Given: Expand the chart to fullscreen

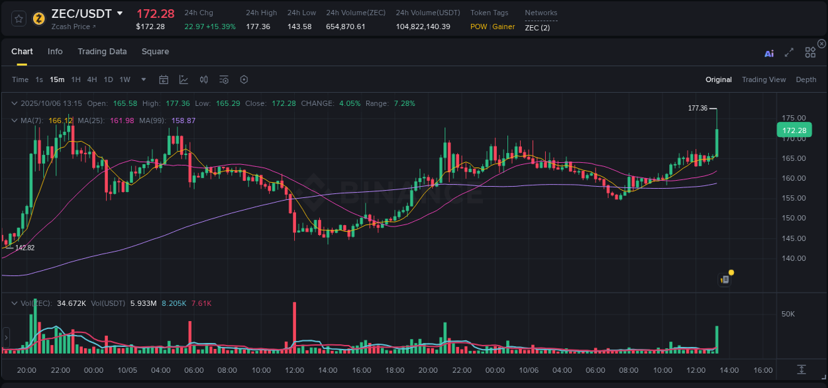Looking at the screenshot, I should pos(789,52).
